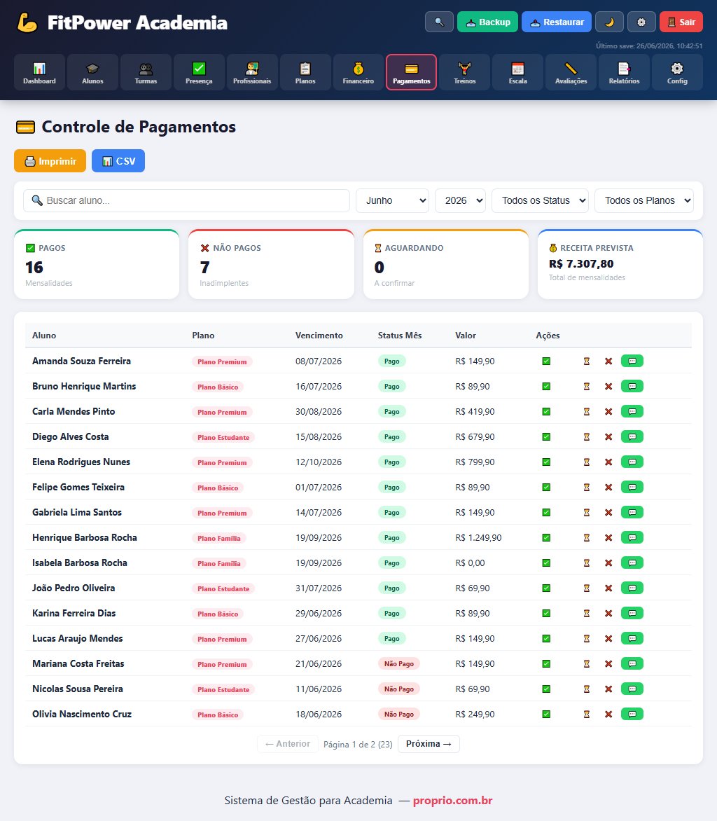
Task: Check paid box for Mariana Costa Freitas
Action: coord(546,664)
